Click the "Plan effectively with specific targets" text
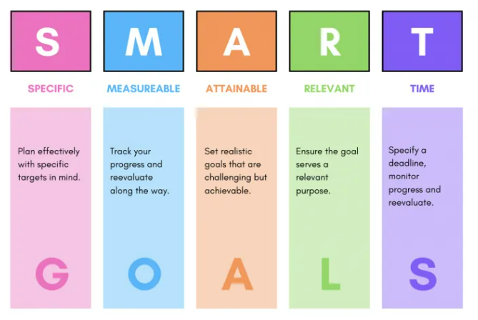The width and height of the screenshot is (478, 320). point(49,164)
